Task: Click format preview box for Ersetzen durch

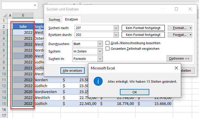Action: 143,35
